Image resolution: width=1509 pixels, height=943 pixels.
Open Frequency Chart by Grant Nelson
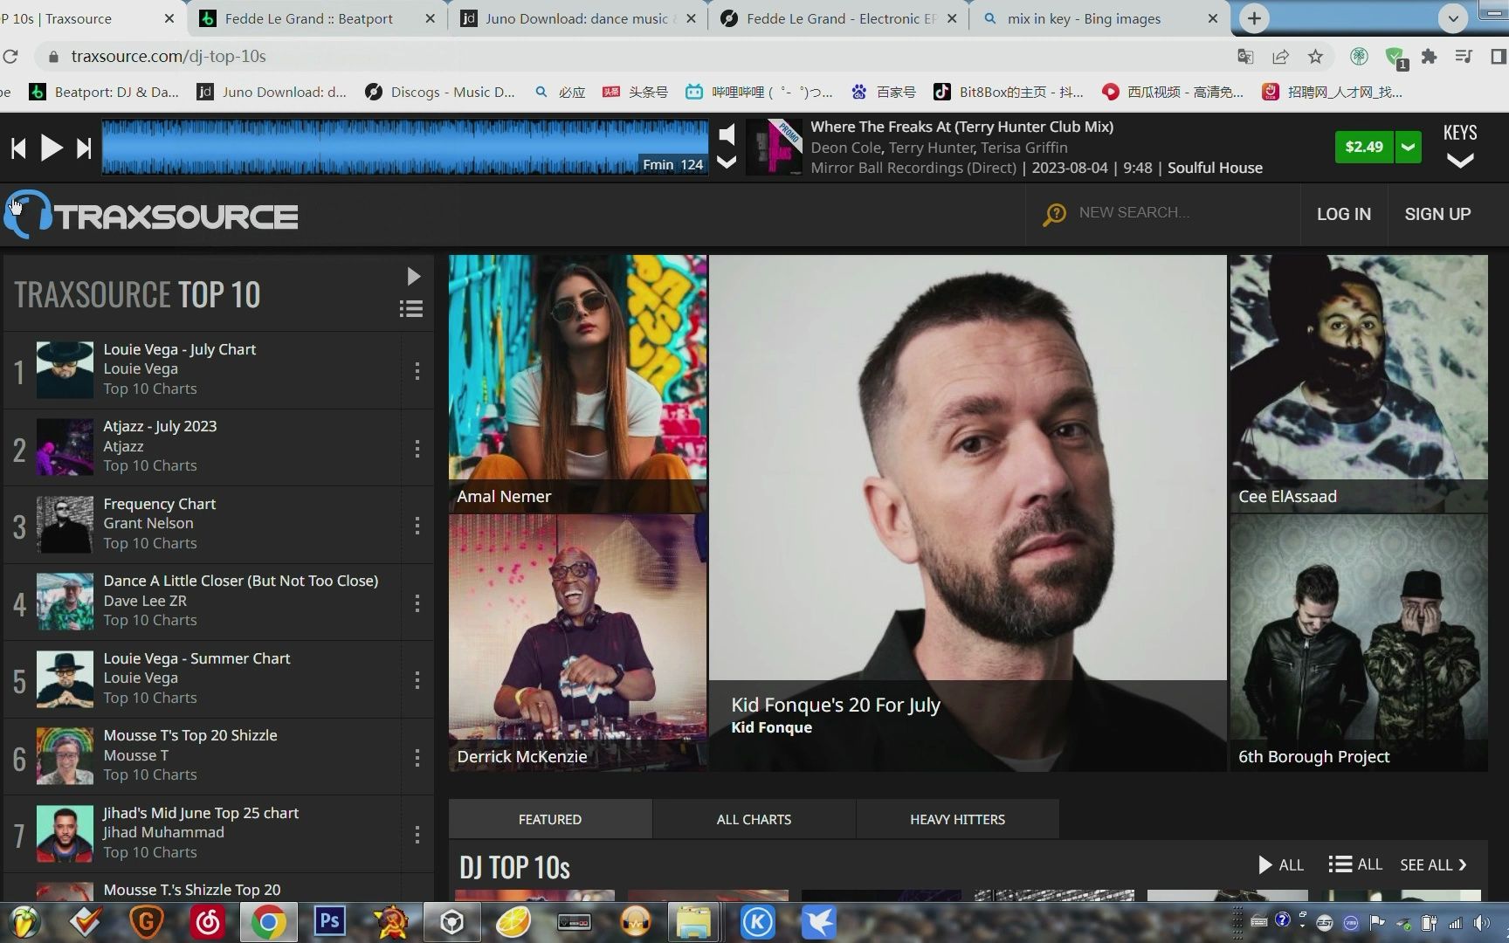tap(159, 504)
